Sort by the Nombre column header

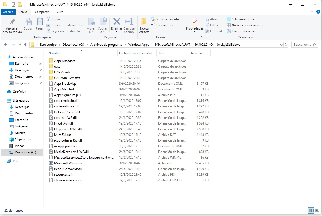[x=54, y=53]
